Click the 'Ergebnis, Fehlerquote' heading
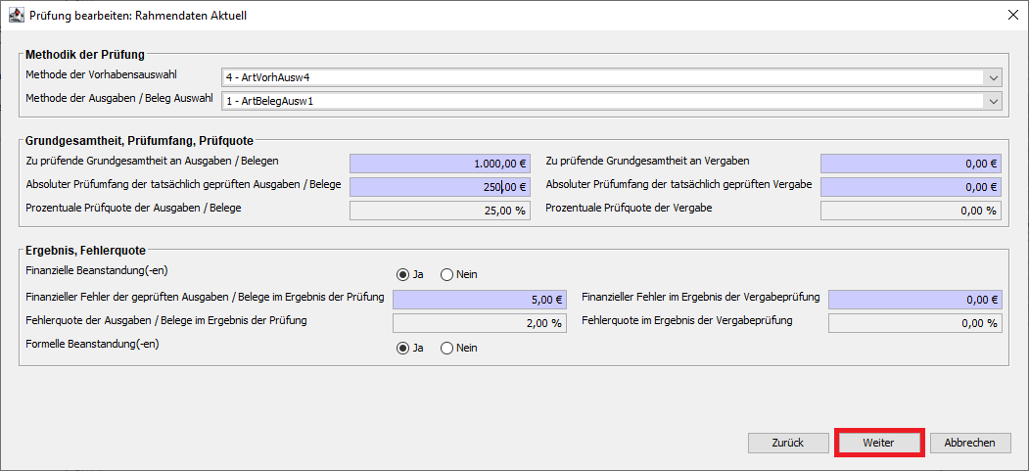 (x=85, y=250)
